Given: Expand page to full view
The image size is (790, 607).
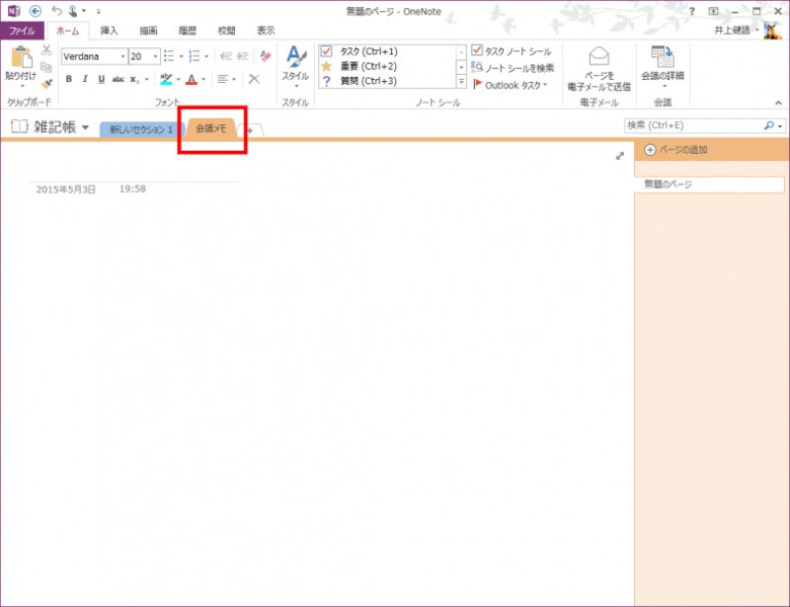Looking at the screenshot, I should point(620,156).
